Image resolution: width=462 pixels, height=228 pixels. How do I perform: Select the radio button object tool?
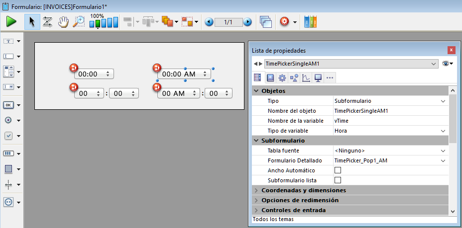(x=9, y=120)
